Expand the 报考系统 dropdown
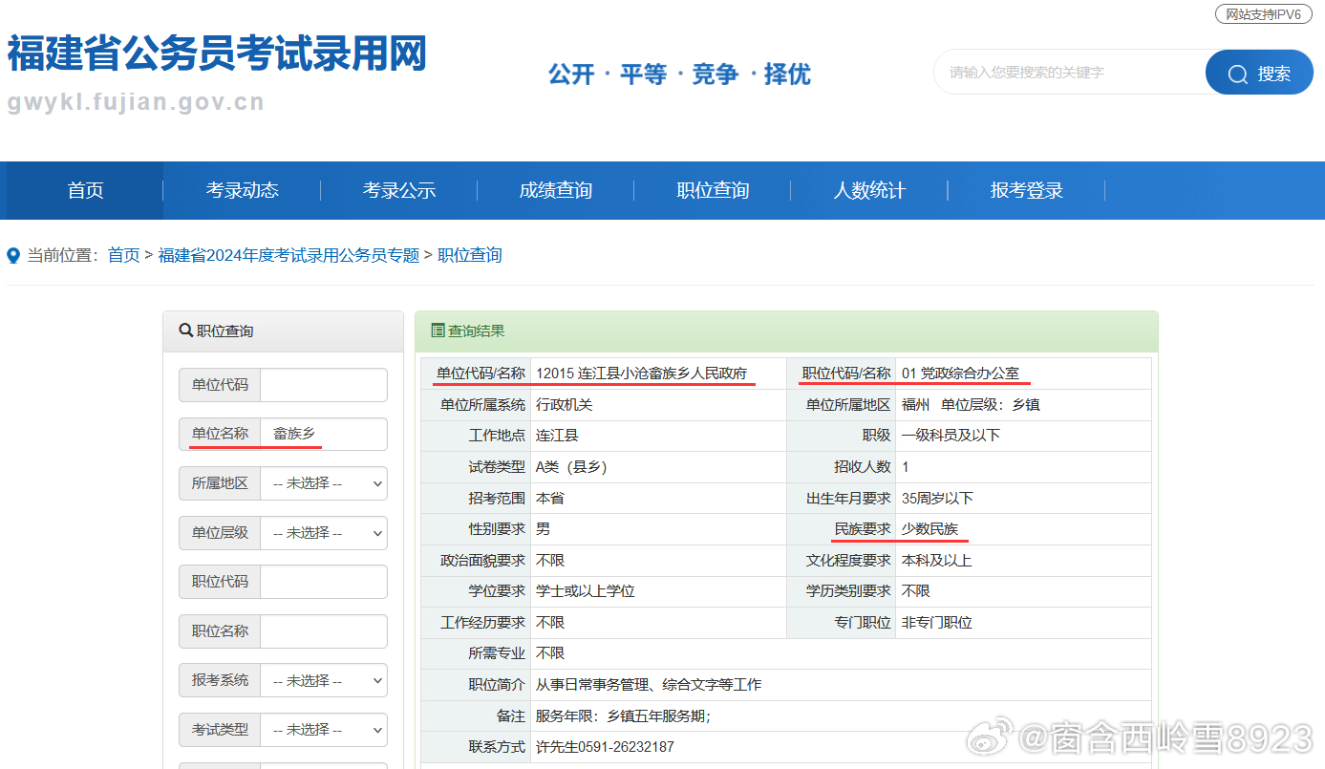 point(324,681)
